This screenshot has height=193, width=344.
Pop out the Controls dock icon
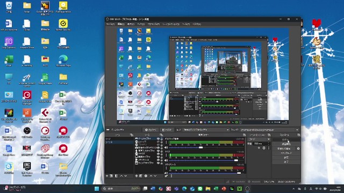pyautogui.click(x=298, y=135)
